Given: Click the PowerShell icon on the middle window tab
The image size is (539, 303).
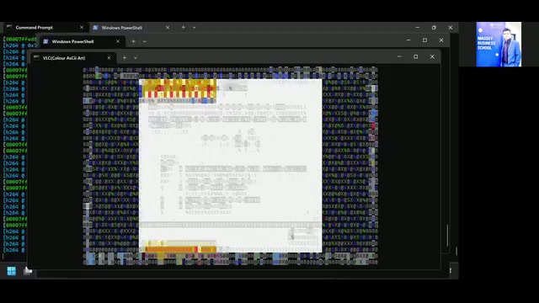Looking at the screenshot, I should point(45,41).
